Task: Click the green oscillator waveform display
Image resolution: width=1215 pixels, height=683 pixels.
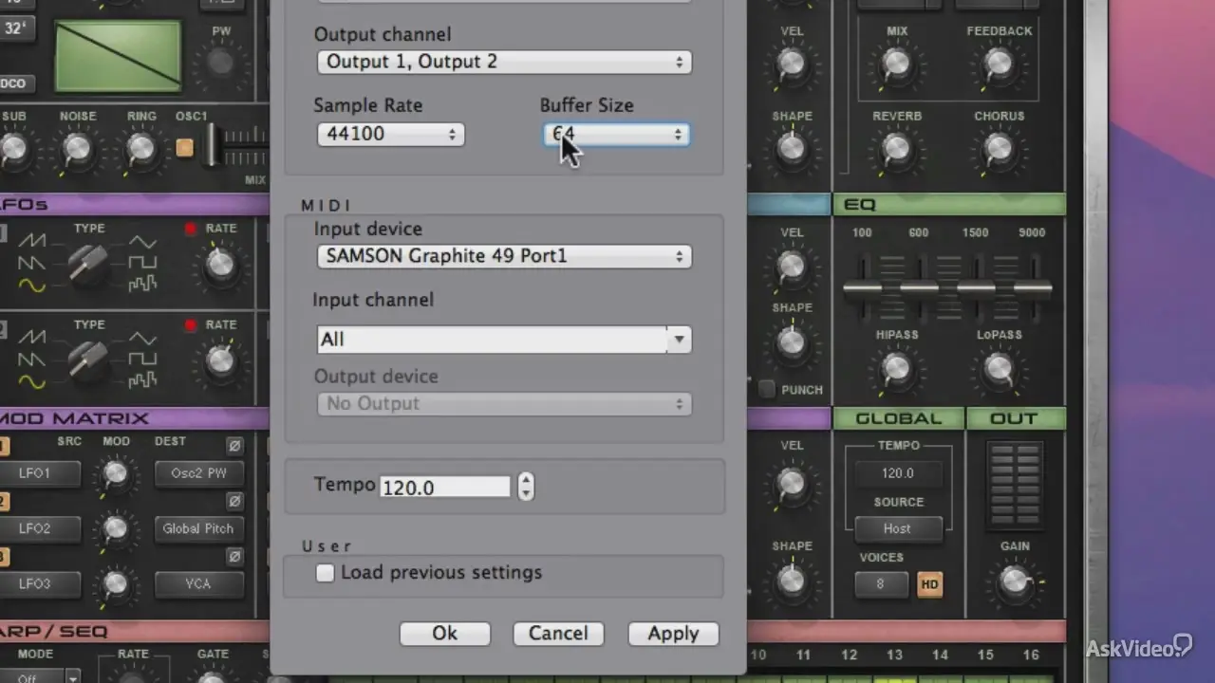Action: [x=118, y=57]
